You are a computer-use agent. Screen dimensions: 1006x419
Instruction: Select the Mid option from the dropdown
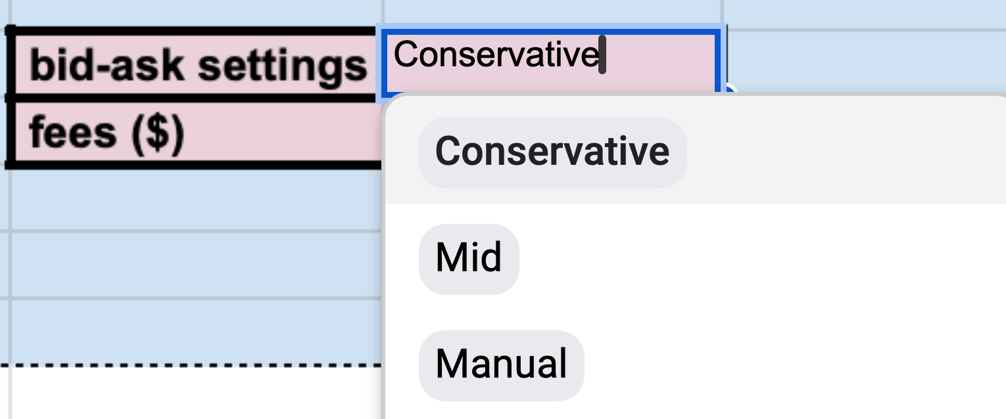[x=468, y=258]
